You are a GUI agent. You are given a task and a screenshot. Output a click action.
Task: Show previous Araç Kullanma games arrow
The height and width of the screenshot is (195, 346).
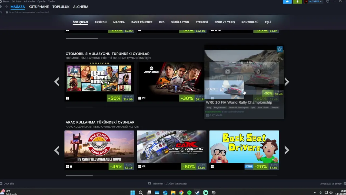point(56,150)
